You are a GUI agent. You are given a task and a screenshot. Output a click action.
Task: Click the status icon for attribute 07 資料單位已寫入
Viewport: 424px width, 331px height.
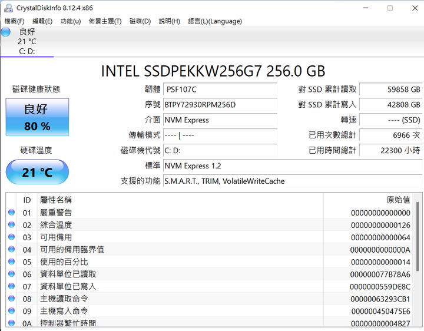point(11,286)
